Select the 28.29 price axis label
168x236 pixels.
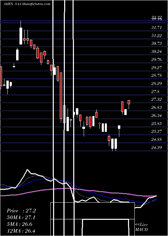click(157, 83)
